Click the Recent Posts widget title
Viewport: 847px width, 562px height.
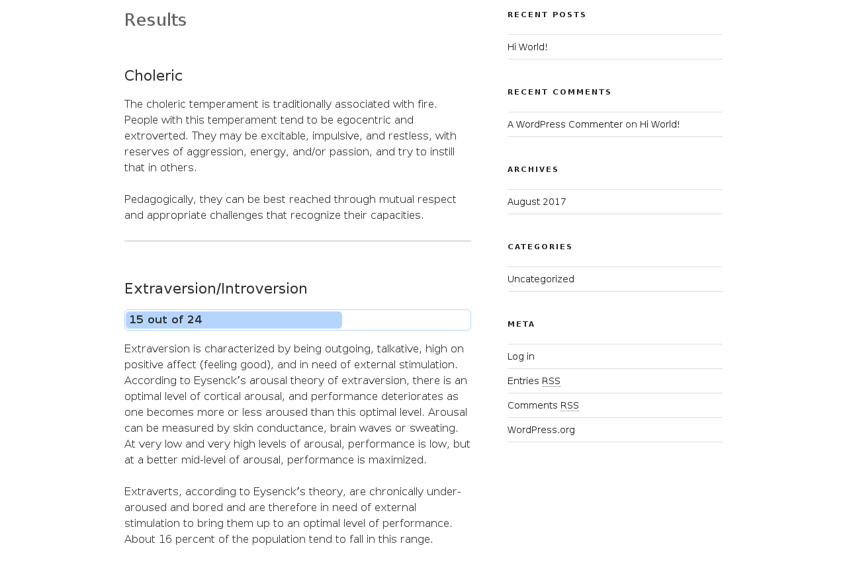[x=547, y=15]
